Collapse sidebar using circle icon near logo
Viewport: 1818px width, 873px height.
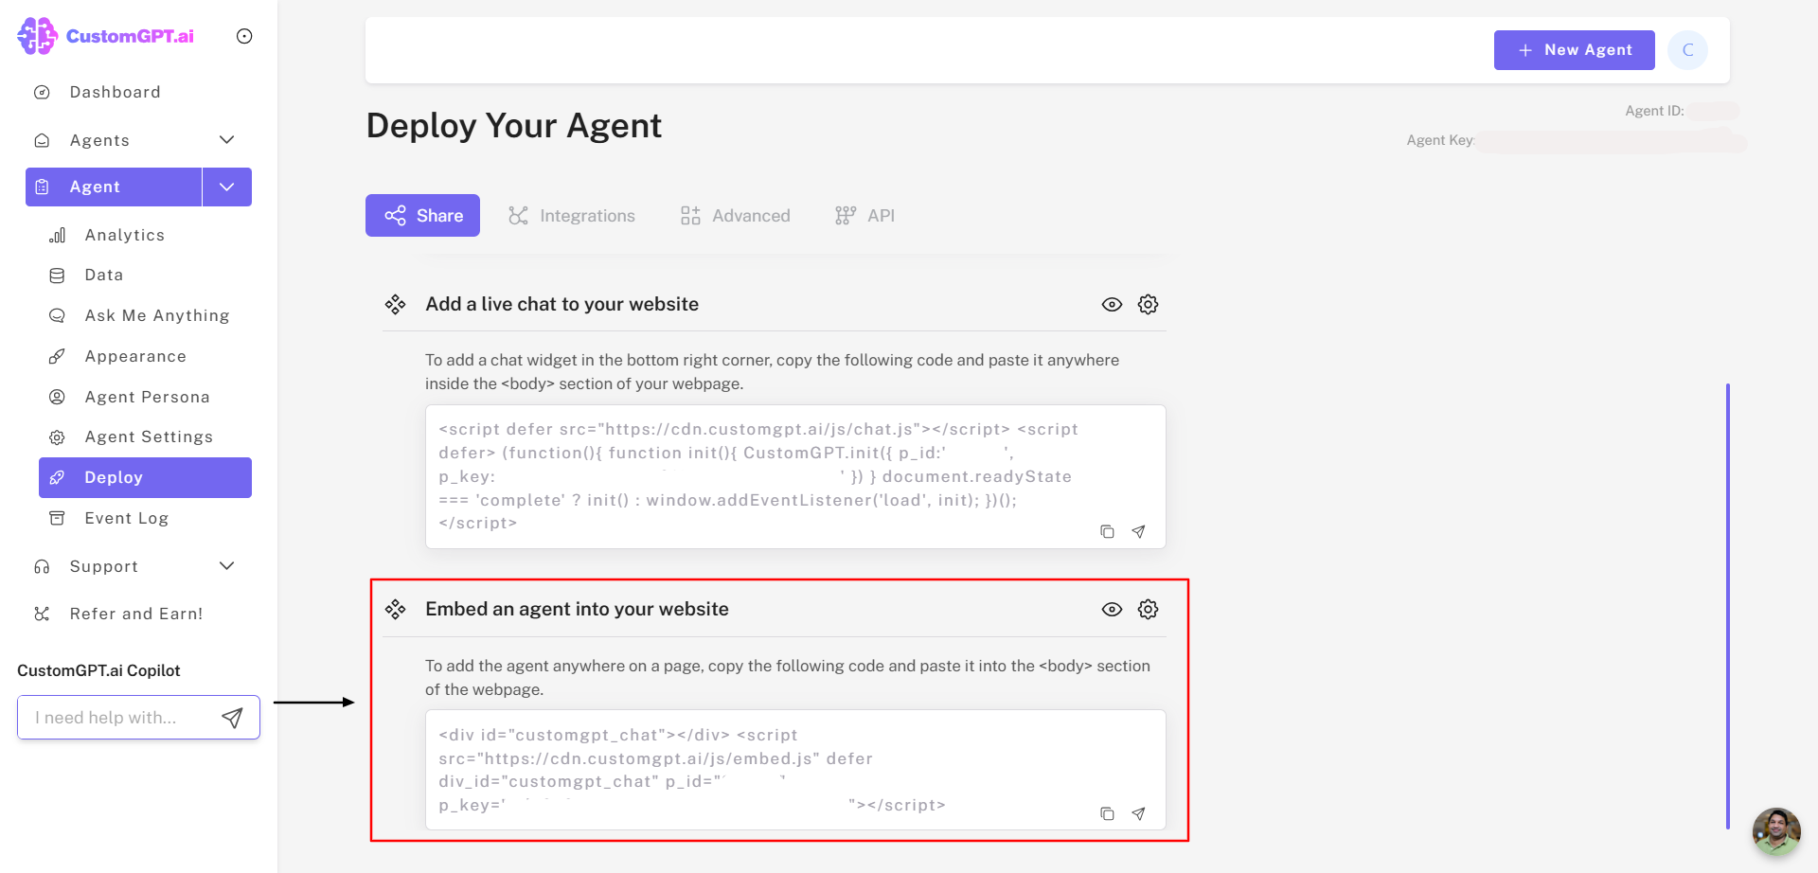tap(244, 36)
